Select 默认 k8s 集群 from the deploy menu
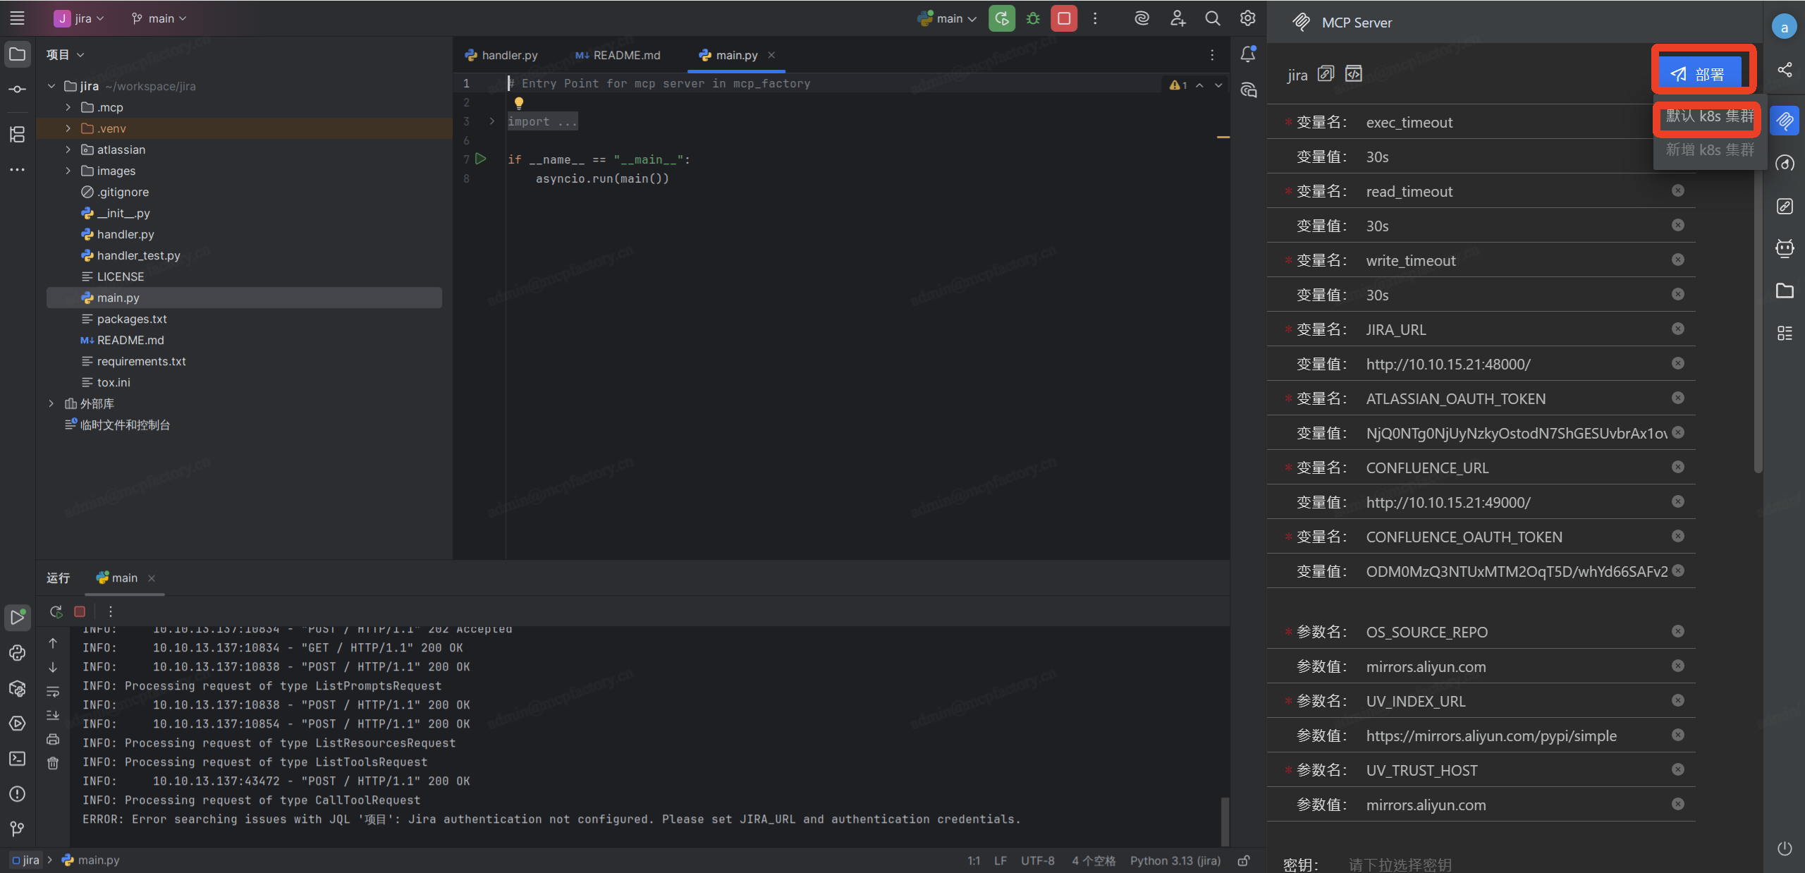Viewport: 1805px width, 873px height. click(x=1709, y=116)
